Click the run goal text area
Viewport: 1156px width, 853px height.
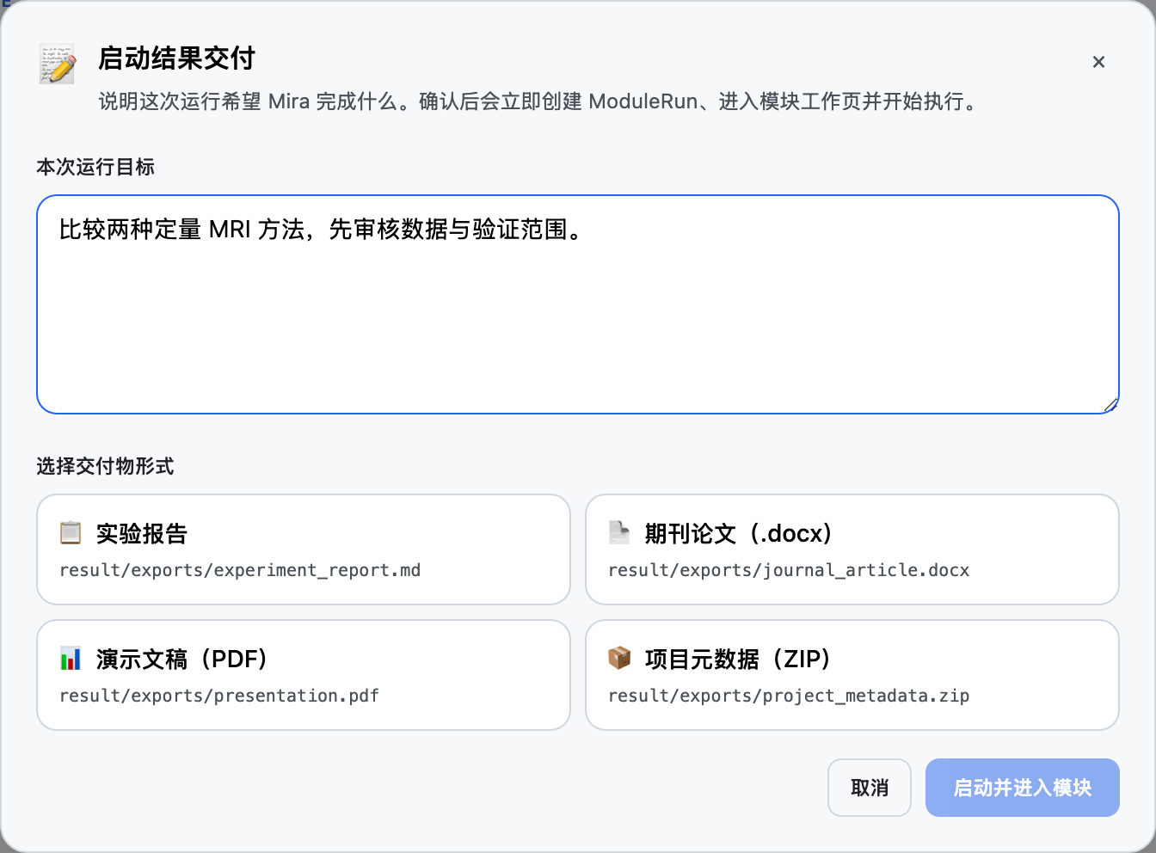pos(578,304)
